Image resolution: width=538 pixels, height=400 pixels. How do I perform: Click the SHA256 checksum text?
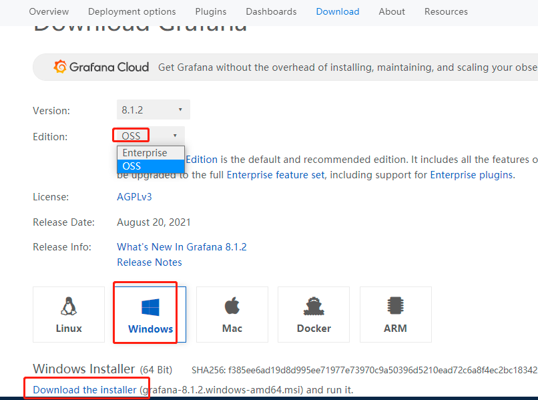[364, 370]
